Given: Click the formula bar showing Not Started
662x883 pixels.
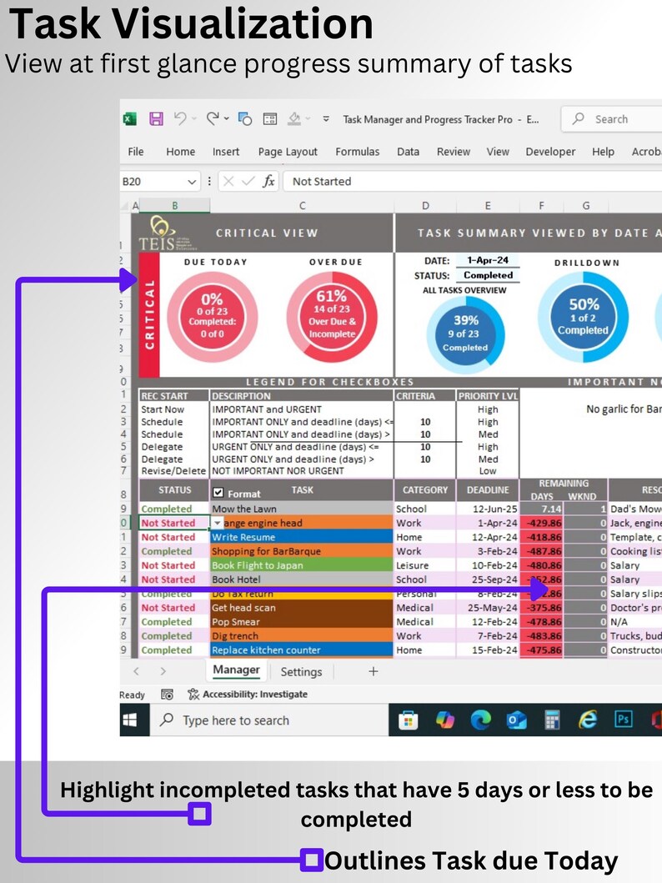Looking at the screenshot, I should pyautogui.click(x=473, y=181).
